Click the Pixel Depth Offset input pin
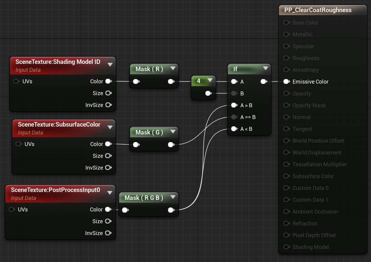The width and height of the screenshot is (371, 262). pos(286,235)
